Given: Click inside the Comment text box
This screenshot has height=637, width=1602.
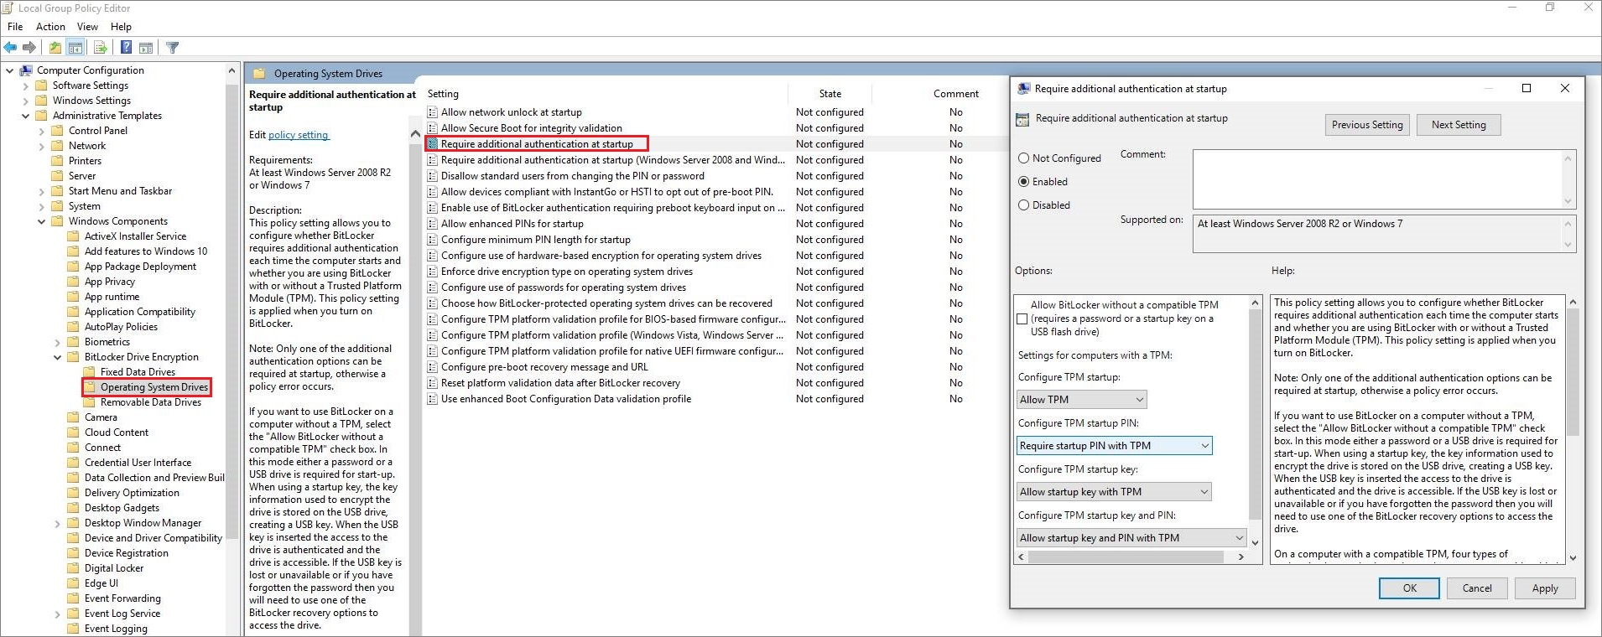Looking at the screenshot, I should click(x=1376, y=179).
